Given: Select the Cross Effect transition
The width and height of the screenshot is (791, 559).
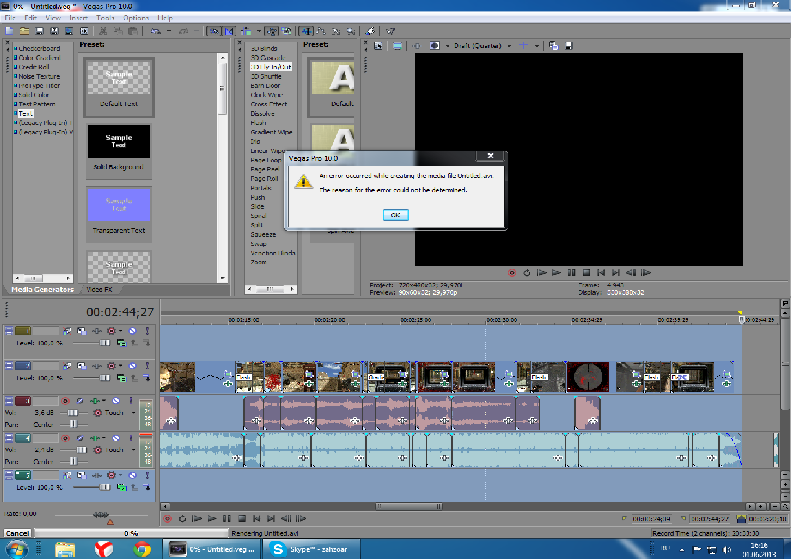Looking at the screenshot, I should pyautogui.click(x=269, y=104).
